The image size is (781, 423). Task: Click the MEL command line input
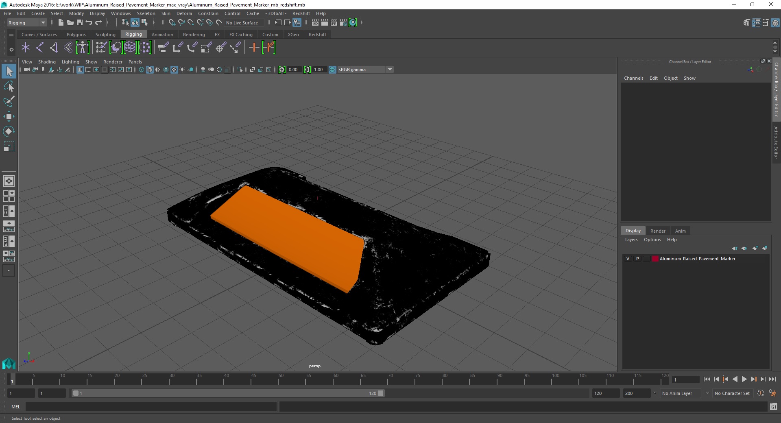151,407
